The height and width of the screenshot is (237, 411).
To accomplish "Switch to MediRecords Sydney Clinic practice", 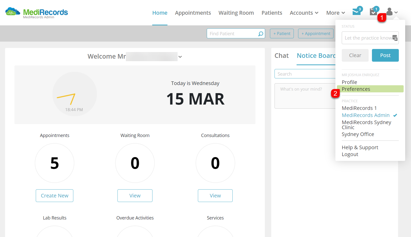I will [366, 125].
